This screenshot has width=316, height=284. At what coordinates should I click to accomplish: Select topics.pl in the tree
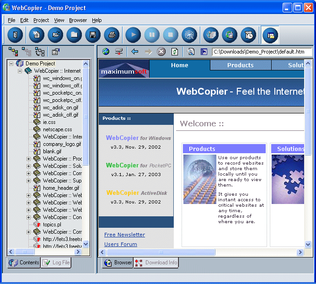[x=52, y=225]
